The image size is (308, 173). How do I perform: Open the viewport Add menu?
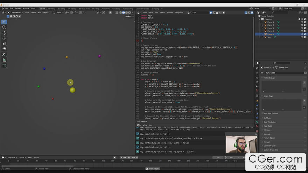tap(40, 13)
